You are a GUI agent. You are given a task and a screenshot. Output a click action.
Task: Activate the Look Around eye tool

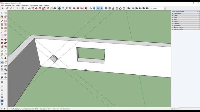tap(6, 74)
